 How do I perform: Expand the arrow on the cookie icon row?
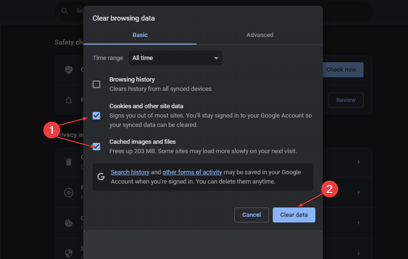click(x=359, y=223)
